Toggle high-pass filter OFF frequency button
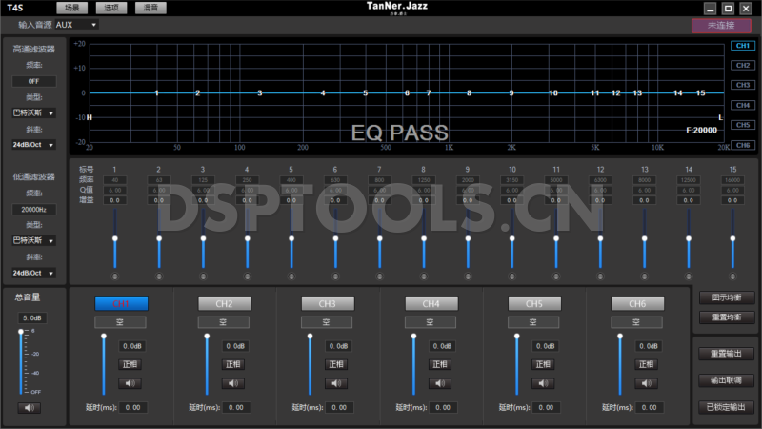Viewport: 762px width, 429px height. [x=33, y=81]
